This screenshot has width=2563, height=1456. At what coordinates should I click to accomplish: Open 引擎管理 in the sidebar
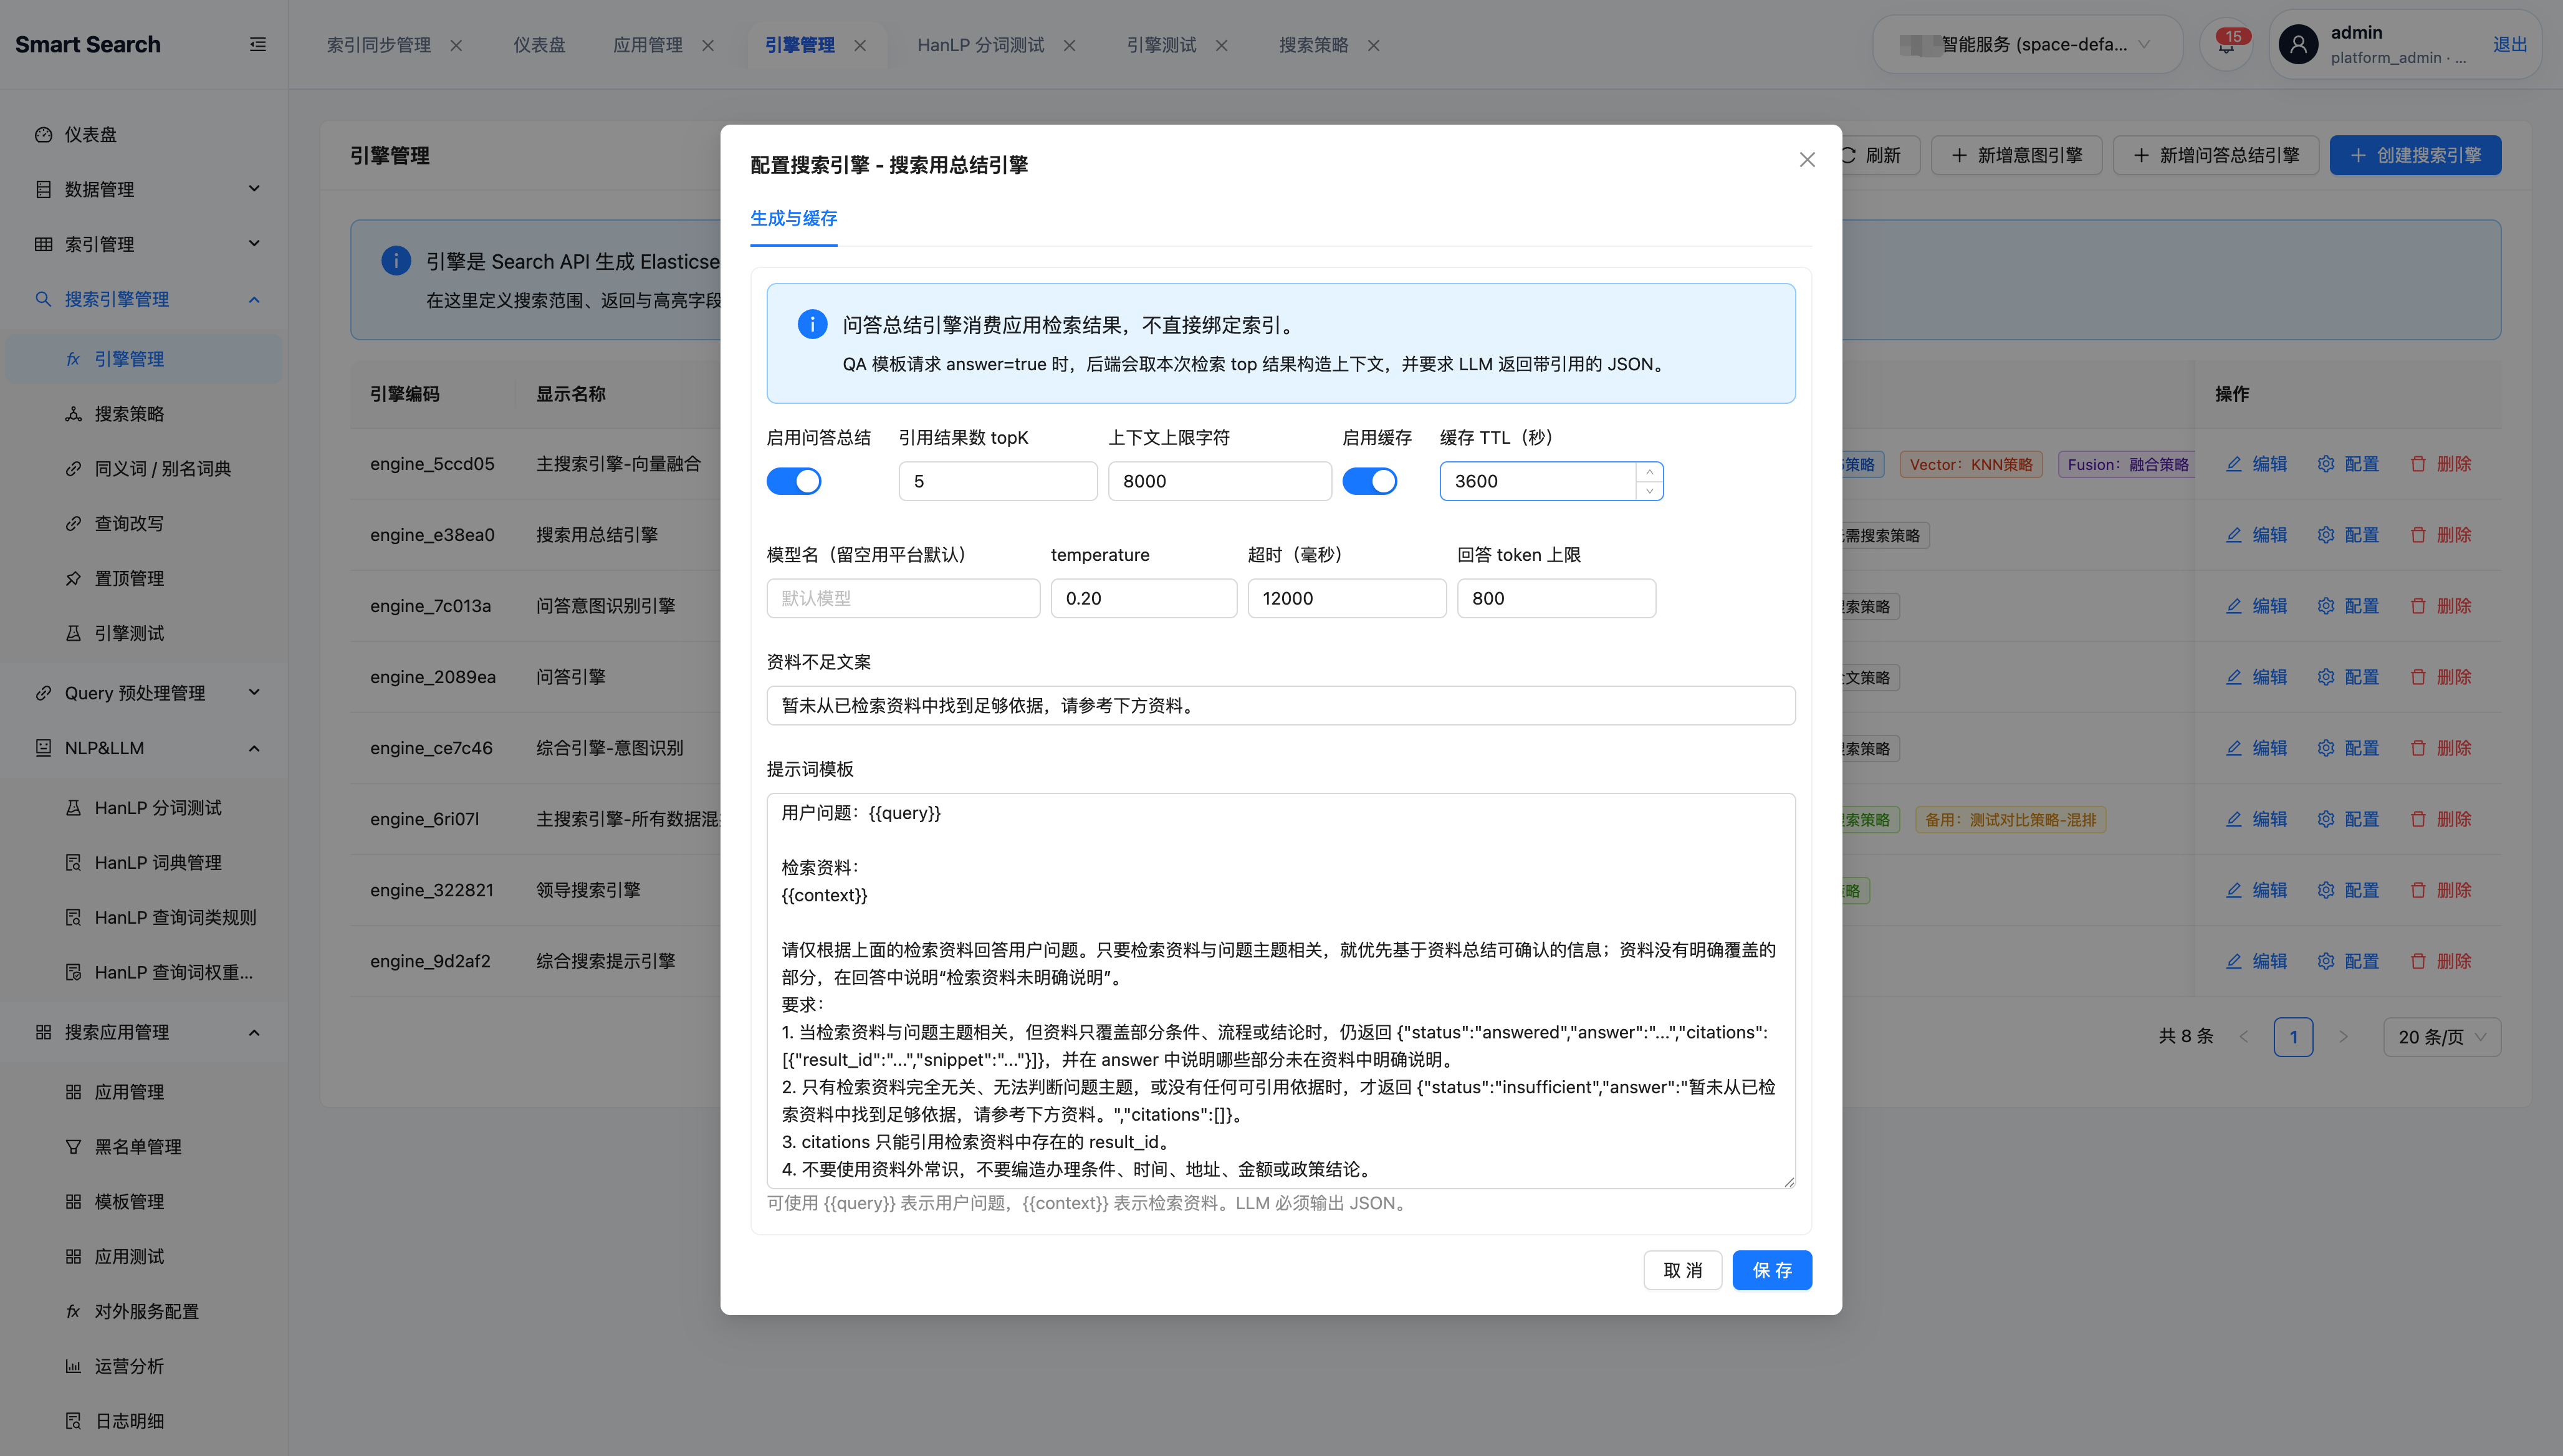point(144,358)
